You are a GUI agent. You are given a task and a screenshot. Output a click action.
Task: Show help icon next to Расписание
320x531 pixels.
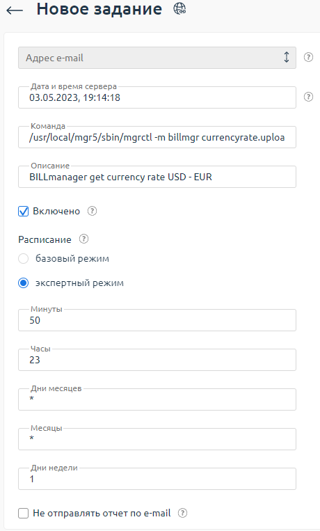pos(83,239)
